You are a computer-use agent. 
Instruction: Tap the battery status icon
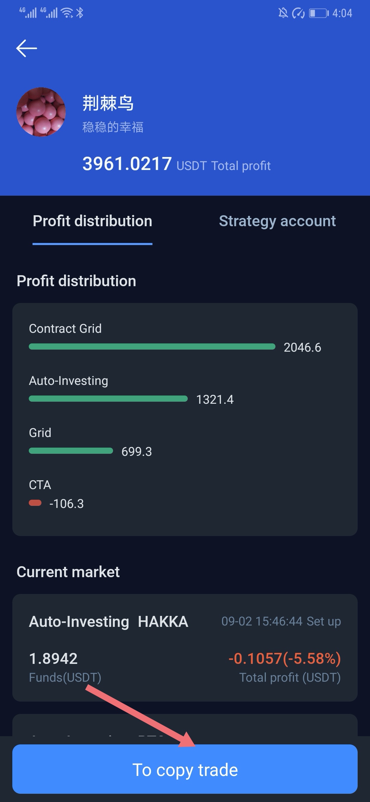(x=319, y=13)
